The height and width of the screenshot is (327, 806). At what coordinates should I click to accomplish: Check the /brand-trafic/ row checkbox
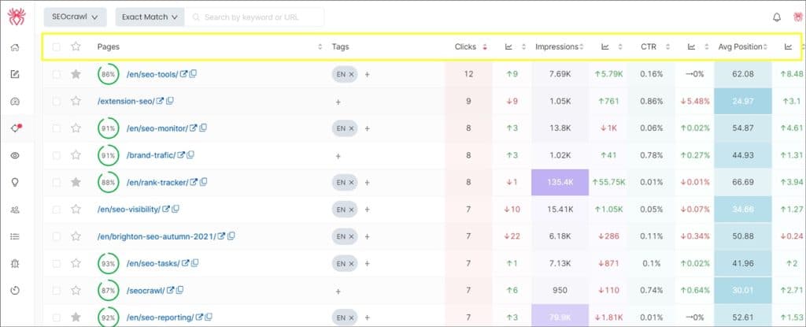pos(56,155)
